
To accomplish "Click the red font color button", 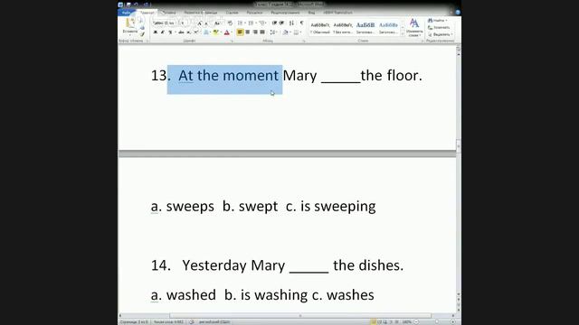I will pos(227,32).
